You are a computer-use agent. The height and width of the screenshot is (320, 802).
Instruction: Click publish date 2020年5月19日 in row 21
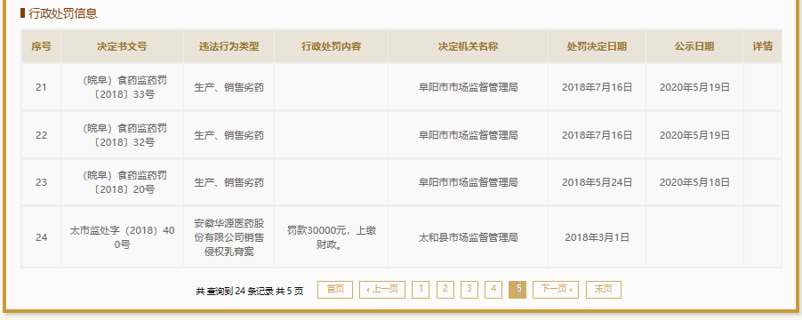pos(694,87)
